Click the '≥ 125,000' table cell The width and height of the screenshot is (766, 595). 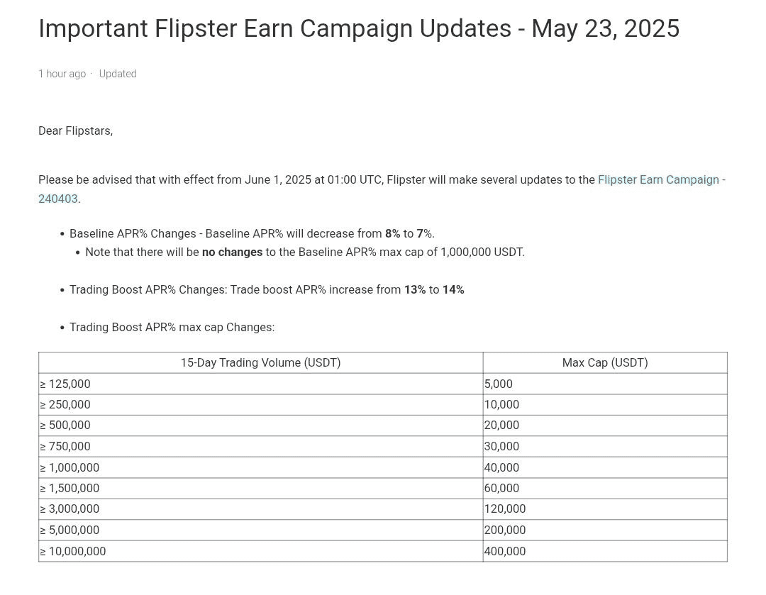pyautogui.click(x=261, y=384)
